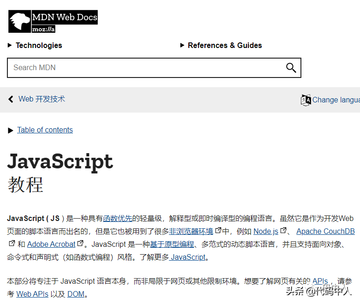Expand the Technologies menu
Screen dimensions: 360x304
pos(35,45)
